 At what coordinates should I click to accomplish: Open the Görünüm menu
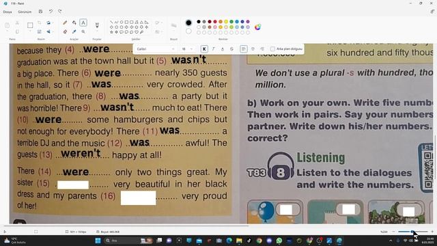tap(25, 12)
